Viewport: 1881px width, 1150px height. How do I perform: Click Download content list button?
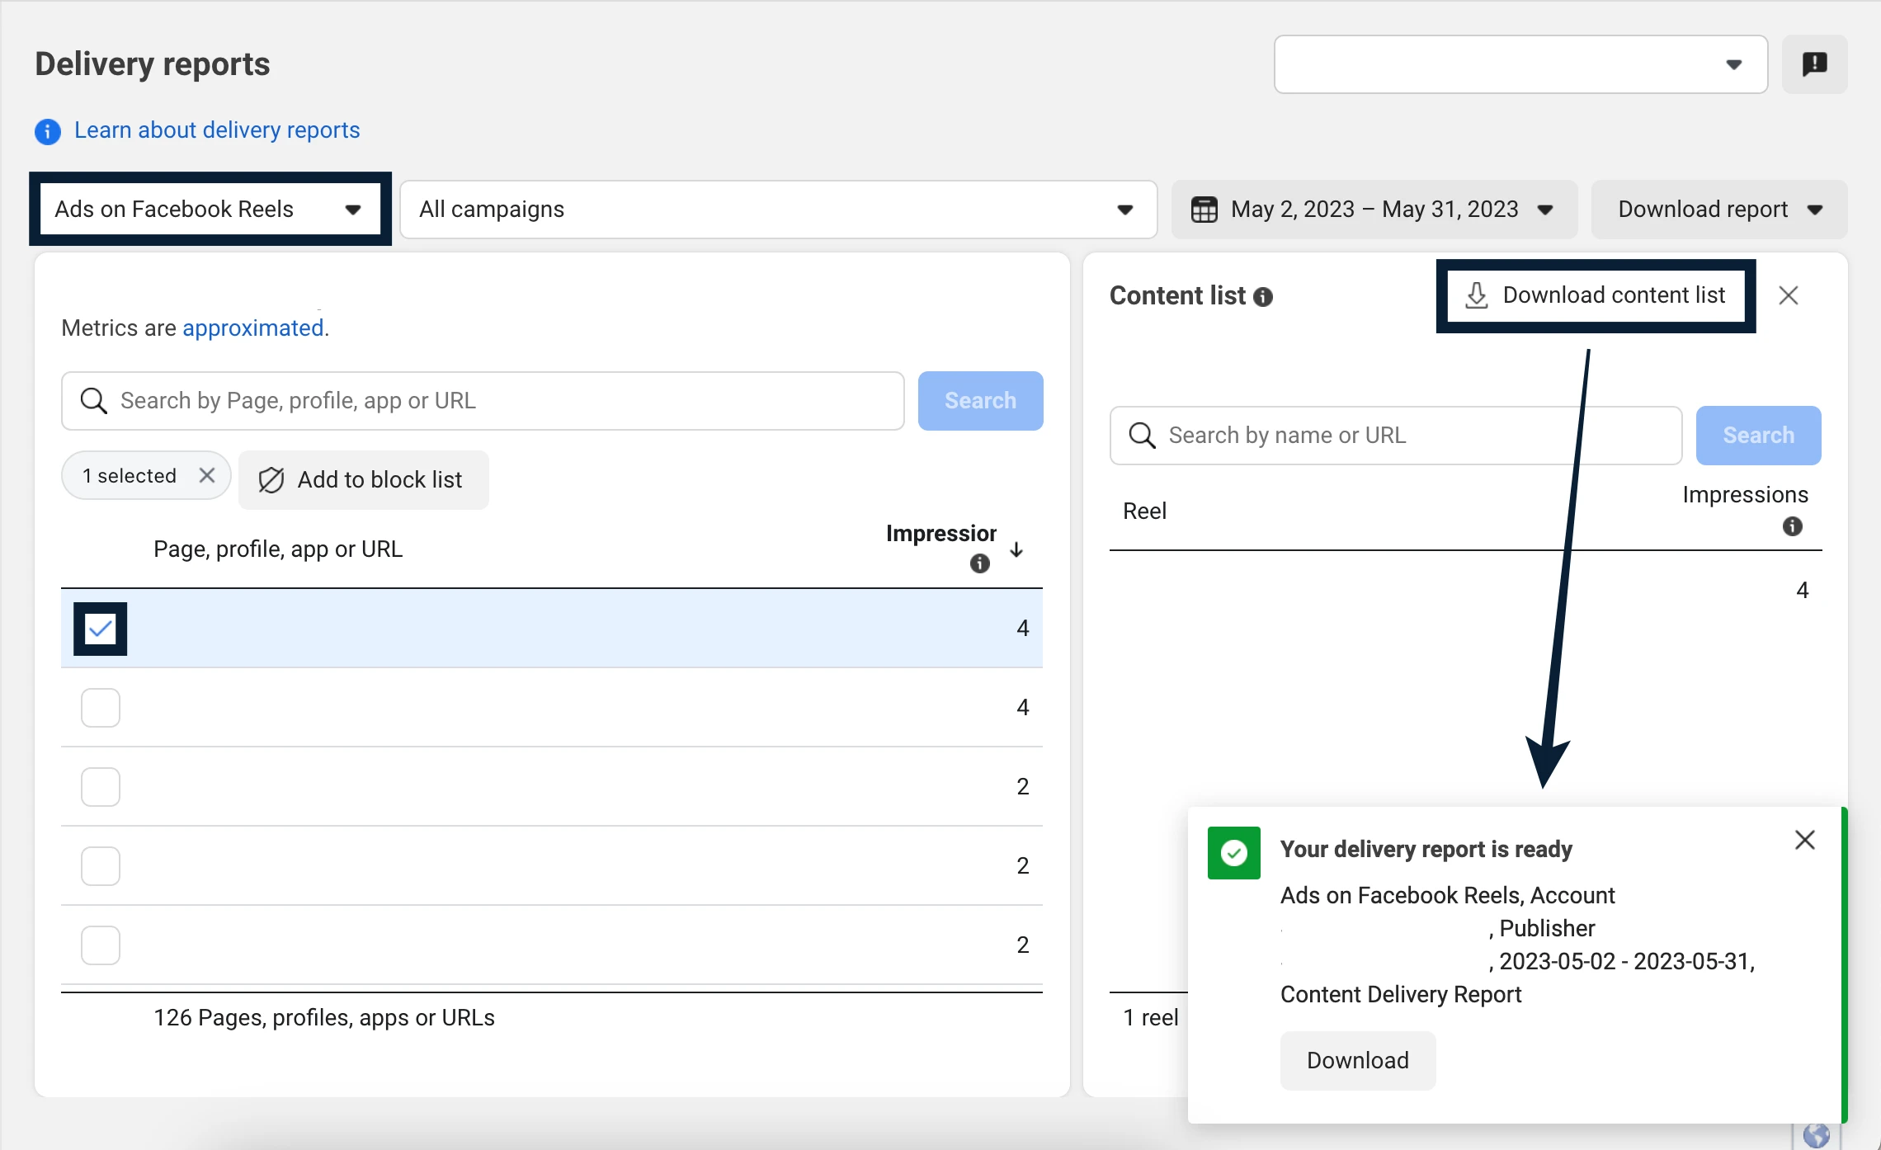point(1596,295)
